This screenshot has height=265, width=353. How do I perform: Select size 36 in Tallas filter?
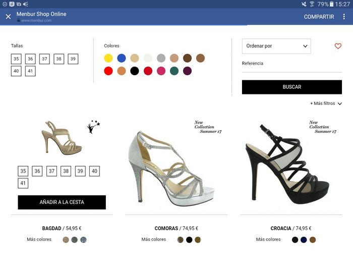click(30, 59)
